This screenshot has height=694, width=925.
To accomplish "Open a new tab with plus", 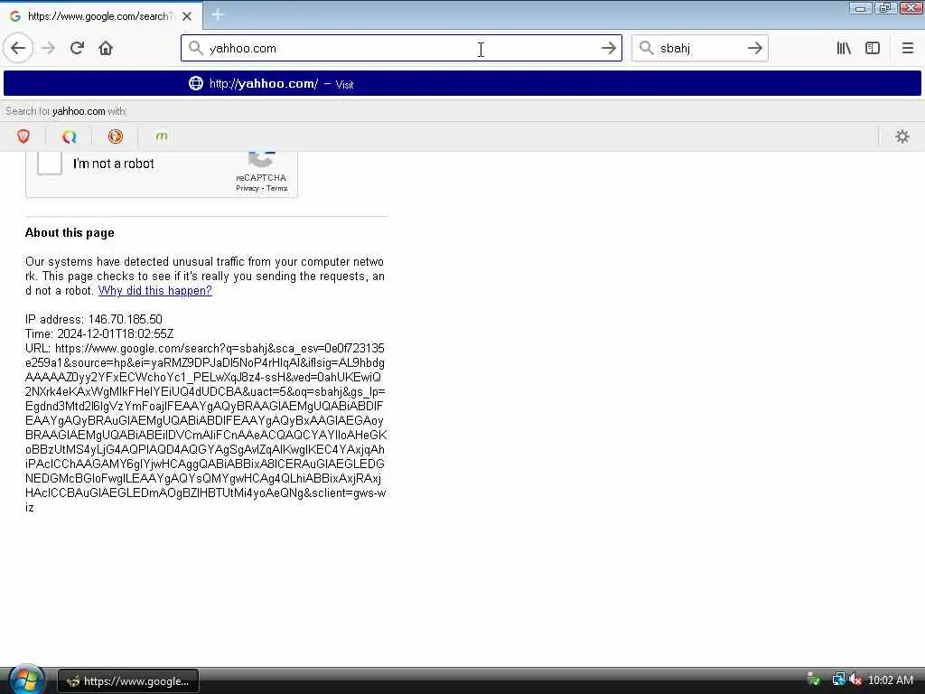I will (x=218, y=14).
